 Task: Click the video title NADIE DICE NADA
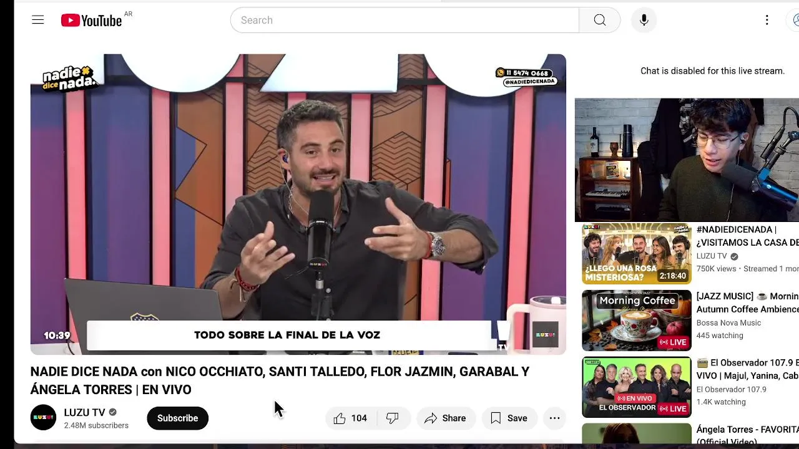click(x=280, y=380)
